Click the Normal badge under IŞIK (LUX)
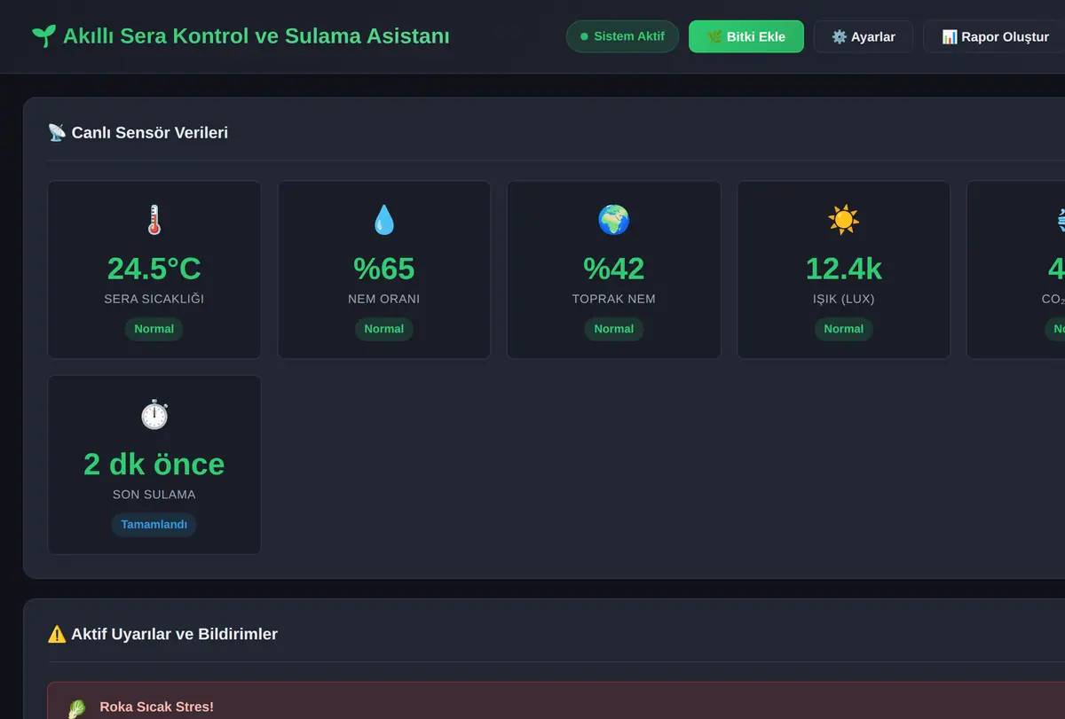1065x719 pixels. [x=844, y=329]
